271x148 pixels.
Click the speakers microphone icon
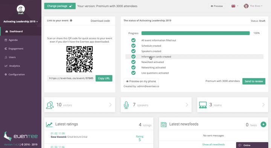click(126, 105)
